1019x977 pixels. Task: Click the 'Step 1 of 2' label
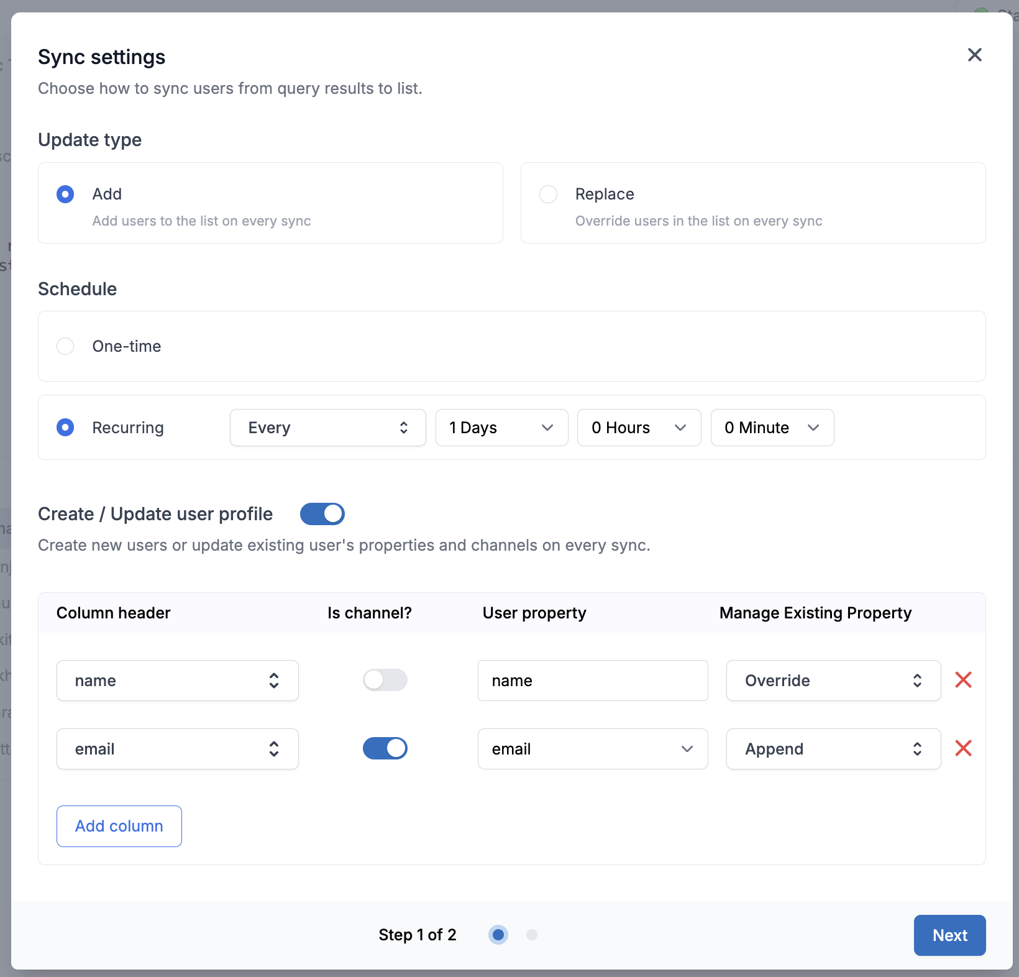[418, 935]
